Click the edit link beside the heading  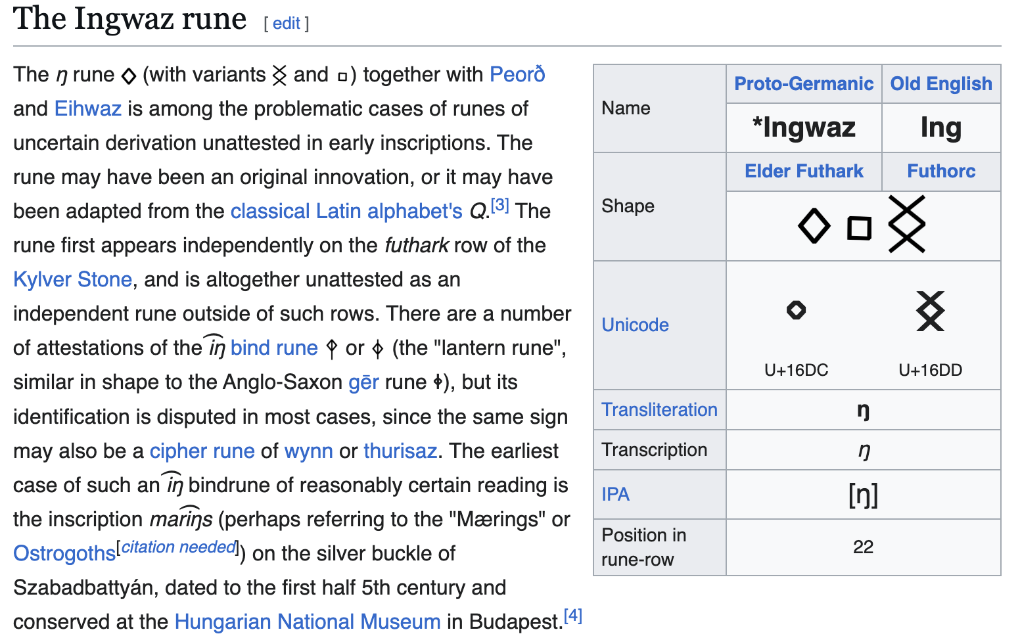286,23
